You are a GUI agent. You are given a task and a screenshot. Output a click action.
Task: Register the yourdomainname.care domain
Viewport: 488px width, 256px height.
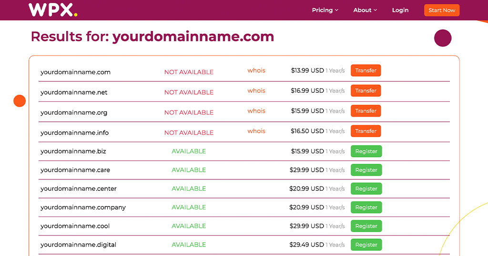366,170
